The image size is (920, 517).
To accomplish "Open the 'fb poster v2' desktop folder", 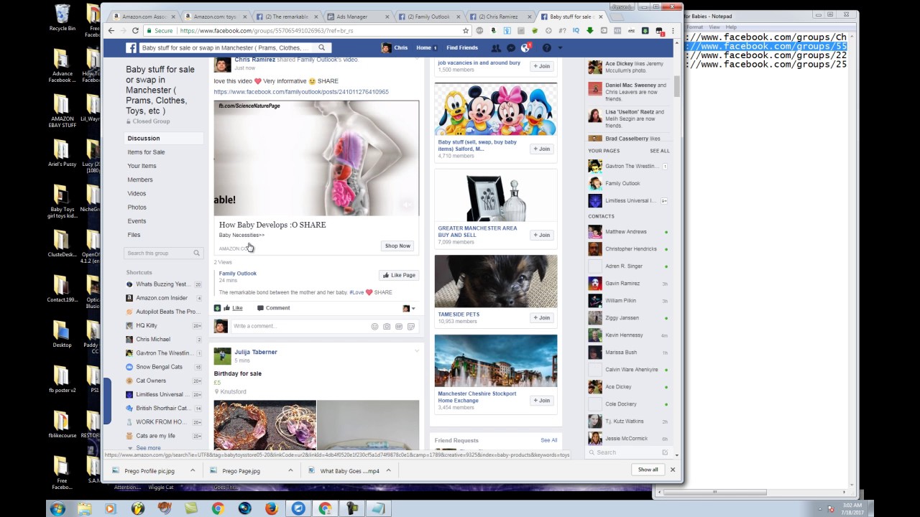I will (x=63, y=379).
